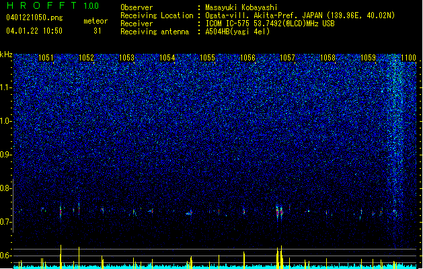This screenshot has height=269, width=423.
Task: Click the 0.6 kHz axis label
Action: (5, 256)
